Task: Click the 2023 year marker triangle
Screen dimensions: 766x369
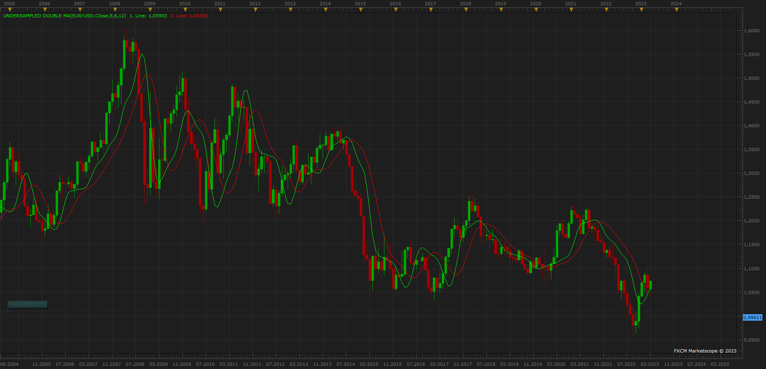Action: 641,10
